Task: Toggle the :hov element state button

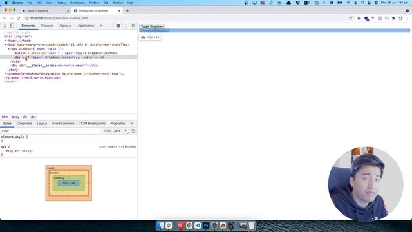Action: (x=108, y=131)
